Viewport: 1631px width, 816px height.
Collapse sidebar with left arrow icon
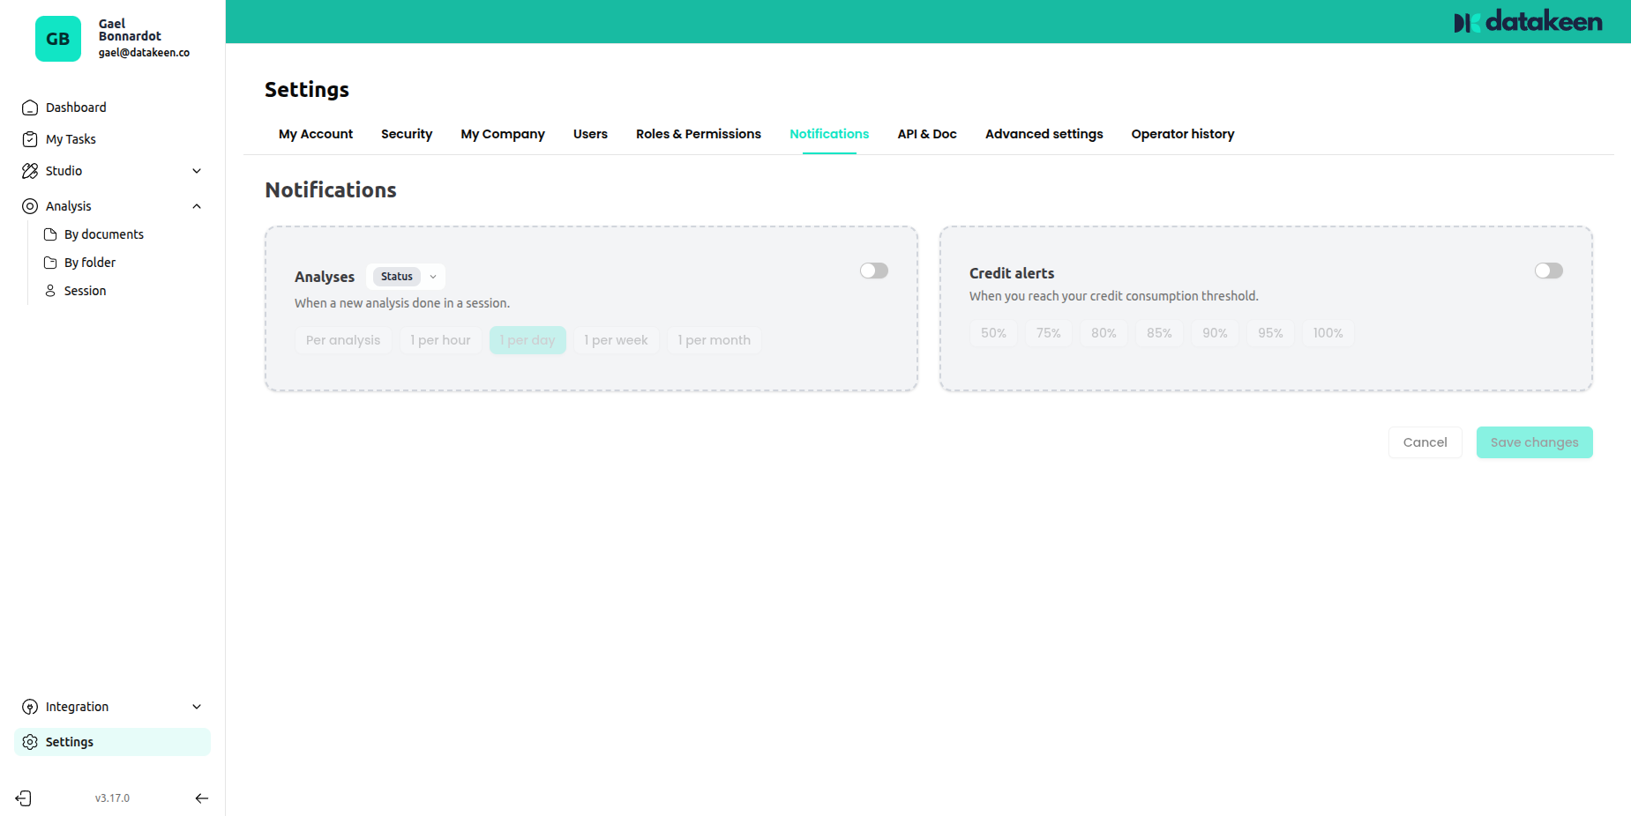(201, 798)
